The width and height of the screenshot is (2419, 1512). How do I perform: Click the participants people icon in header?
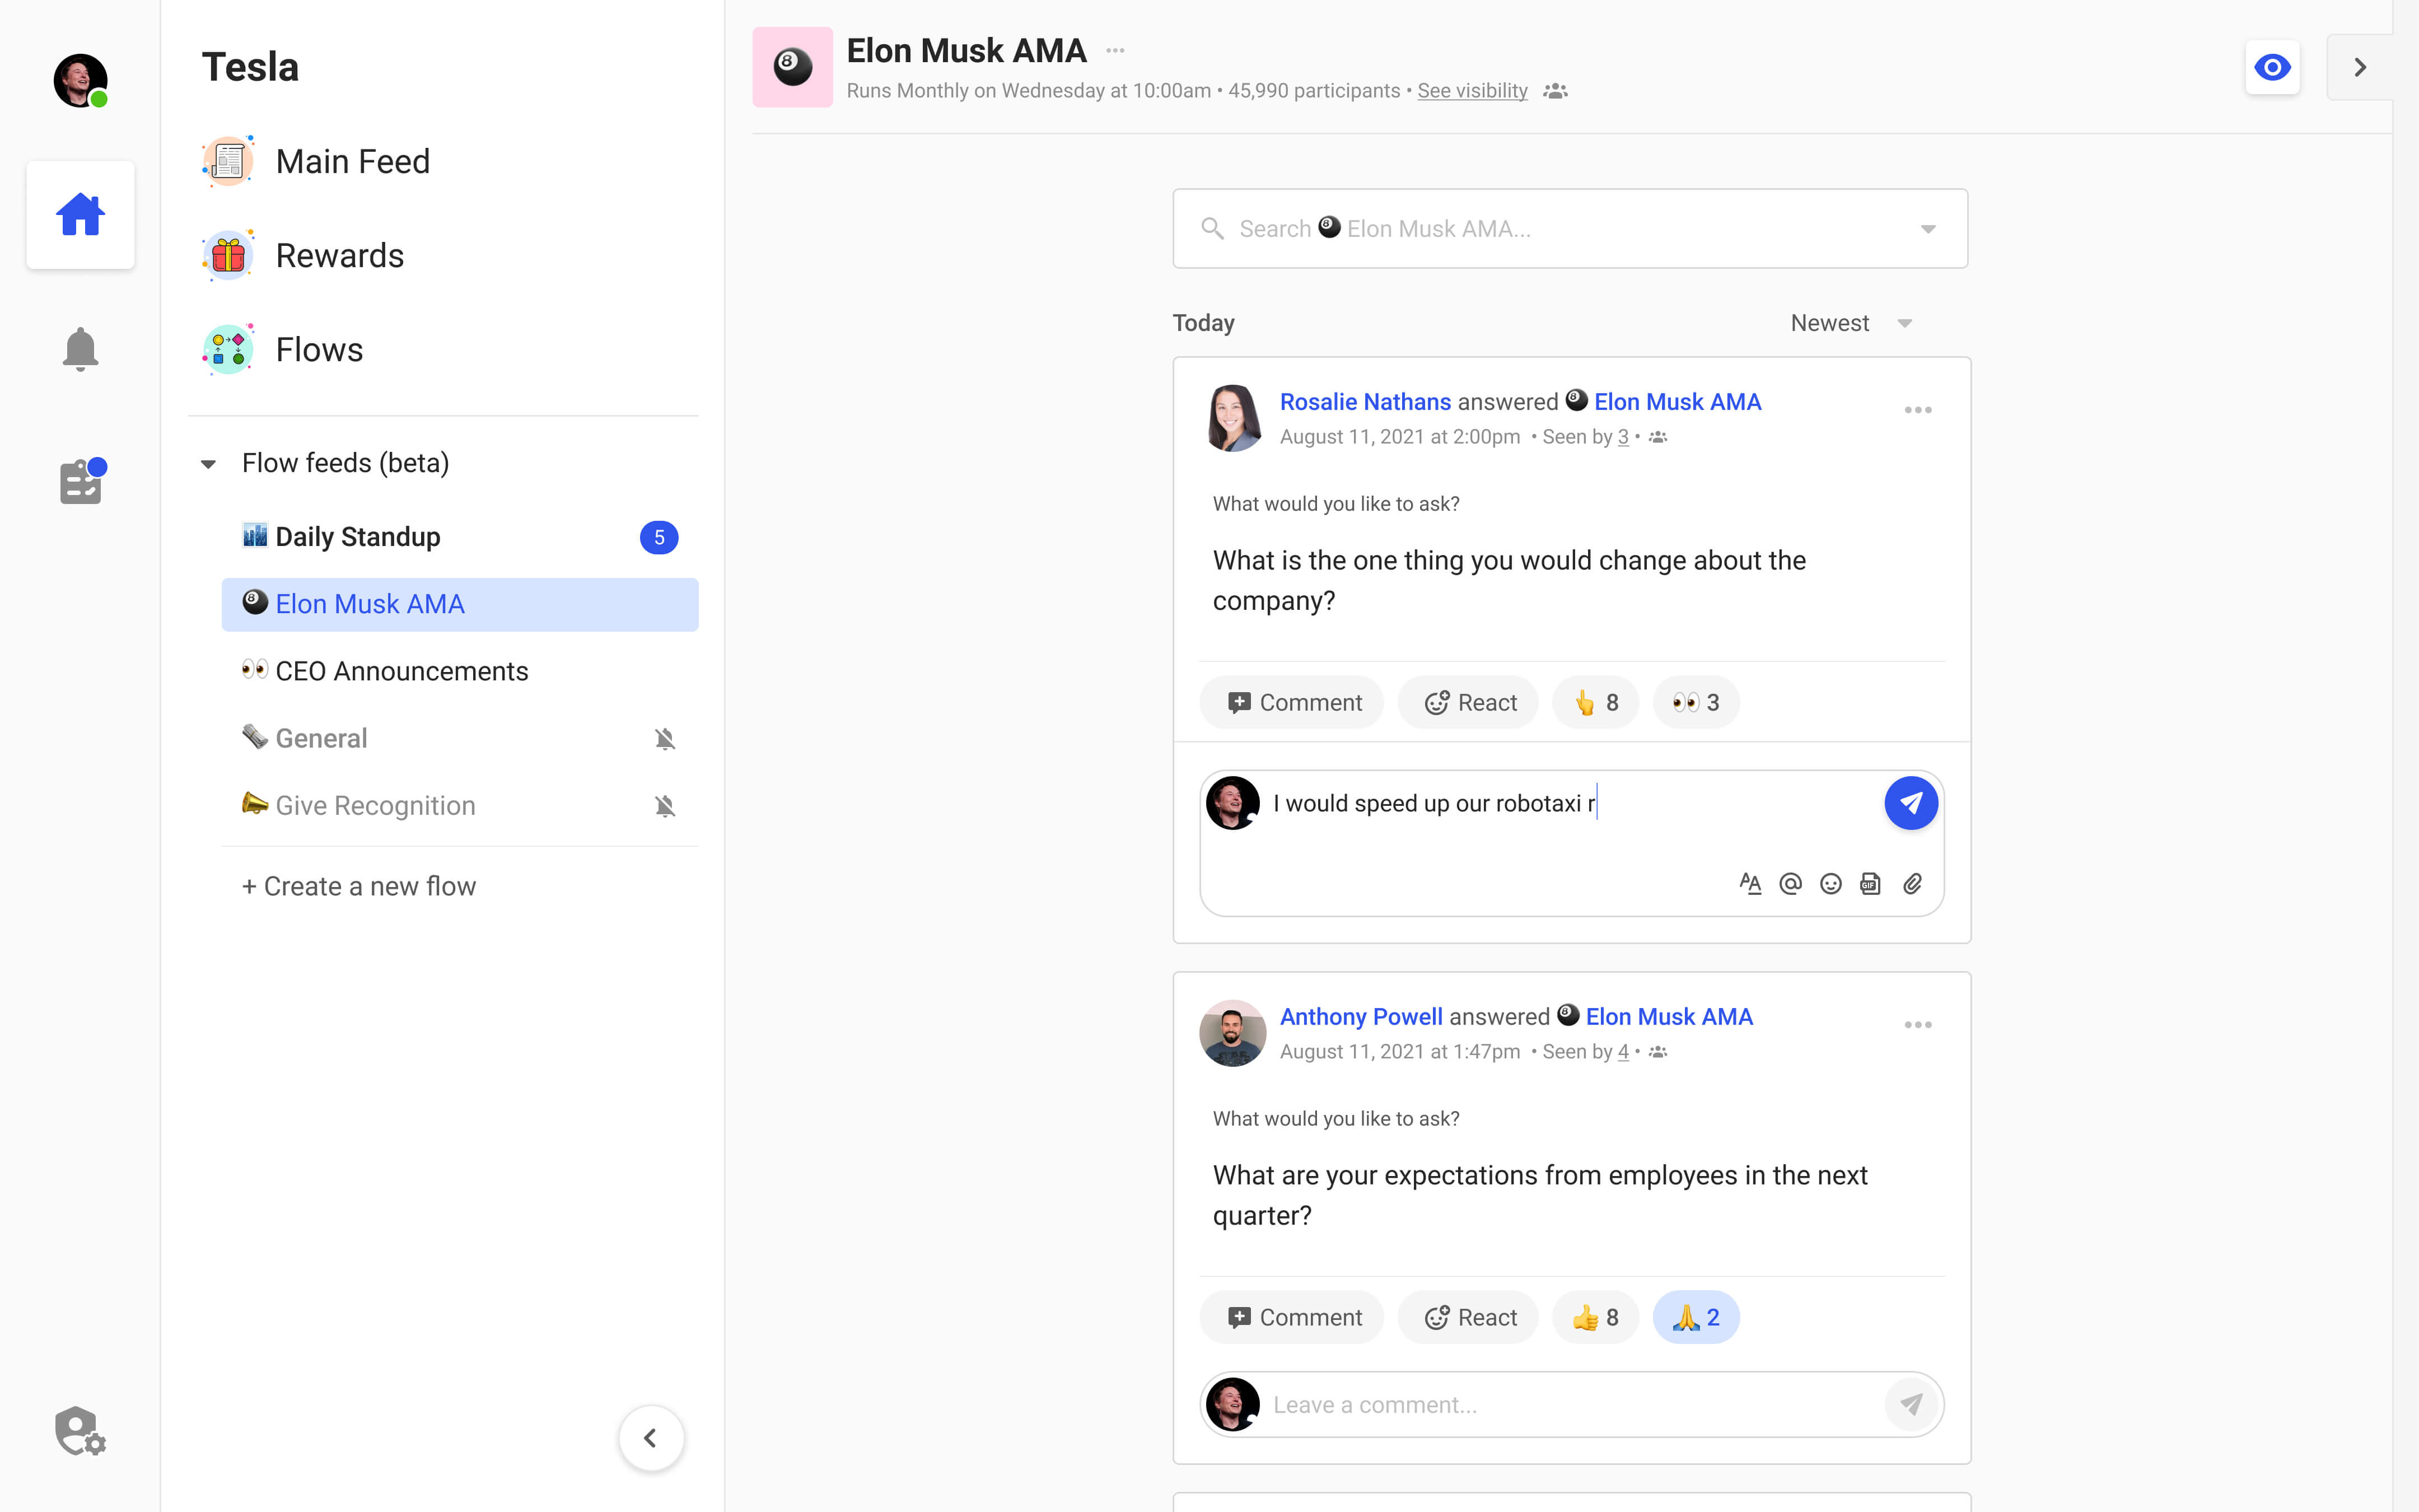coord(1556,91)
